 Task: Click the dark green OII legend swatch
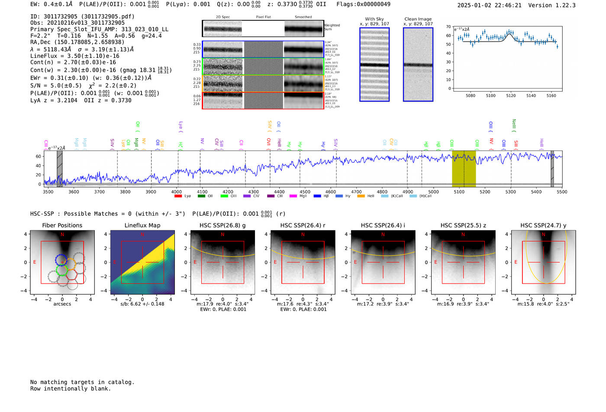point(201,196)
